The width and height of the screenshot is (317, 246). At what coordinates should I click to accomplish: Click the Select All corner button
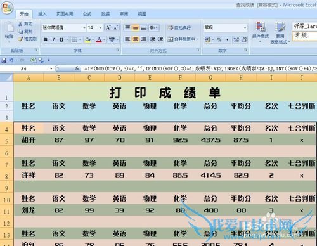(6, 77)
